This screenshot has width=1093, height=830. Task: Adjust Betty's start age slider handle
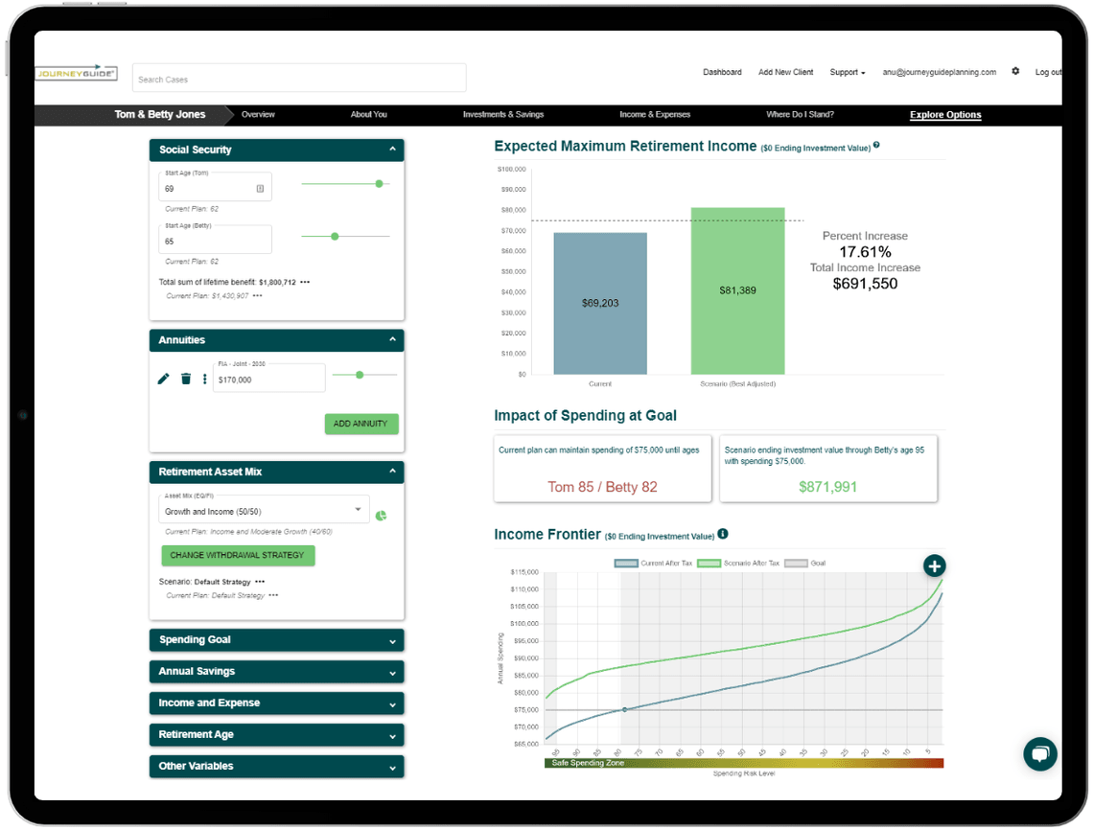click(x=335, y=236)
